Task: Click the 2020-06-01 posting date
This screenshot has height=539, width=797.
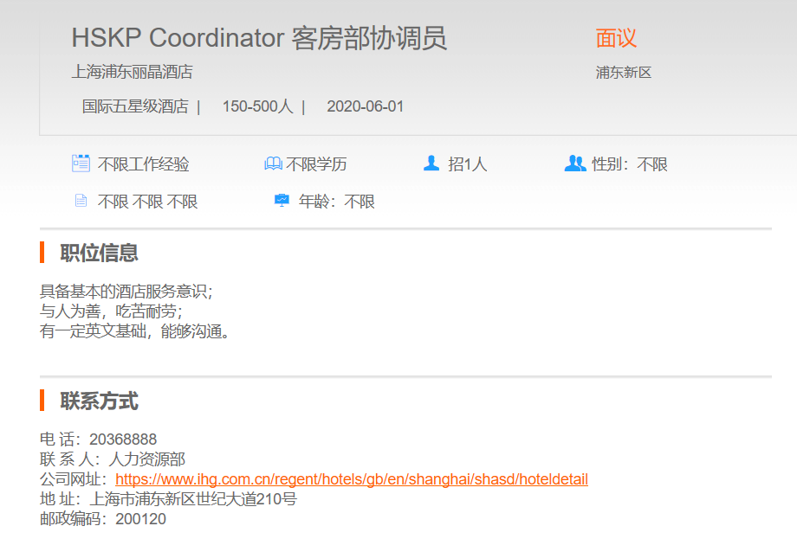Action: (365, 106)
